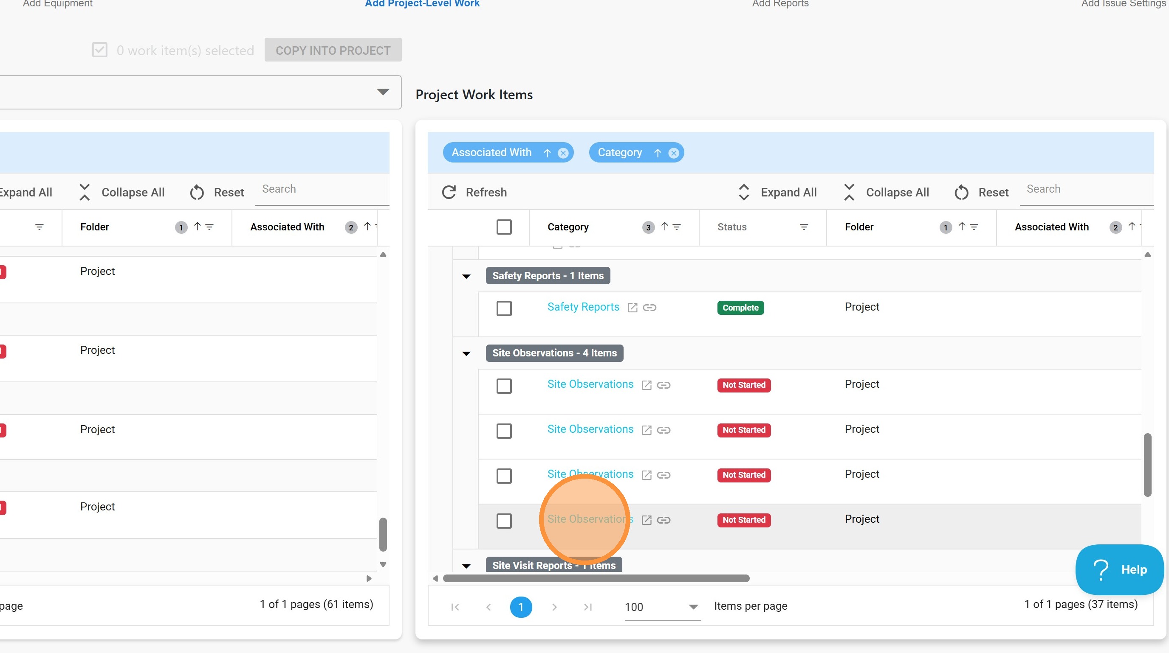
Task: Reset the Project Work Items grid
Action: (x=981, y=192)
